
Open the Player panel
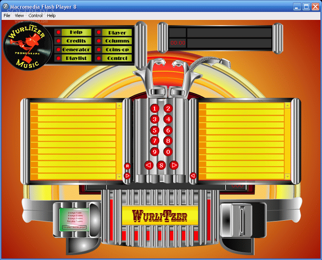click(117, 33)
